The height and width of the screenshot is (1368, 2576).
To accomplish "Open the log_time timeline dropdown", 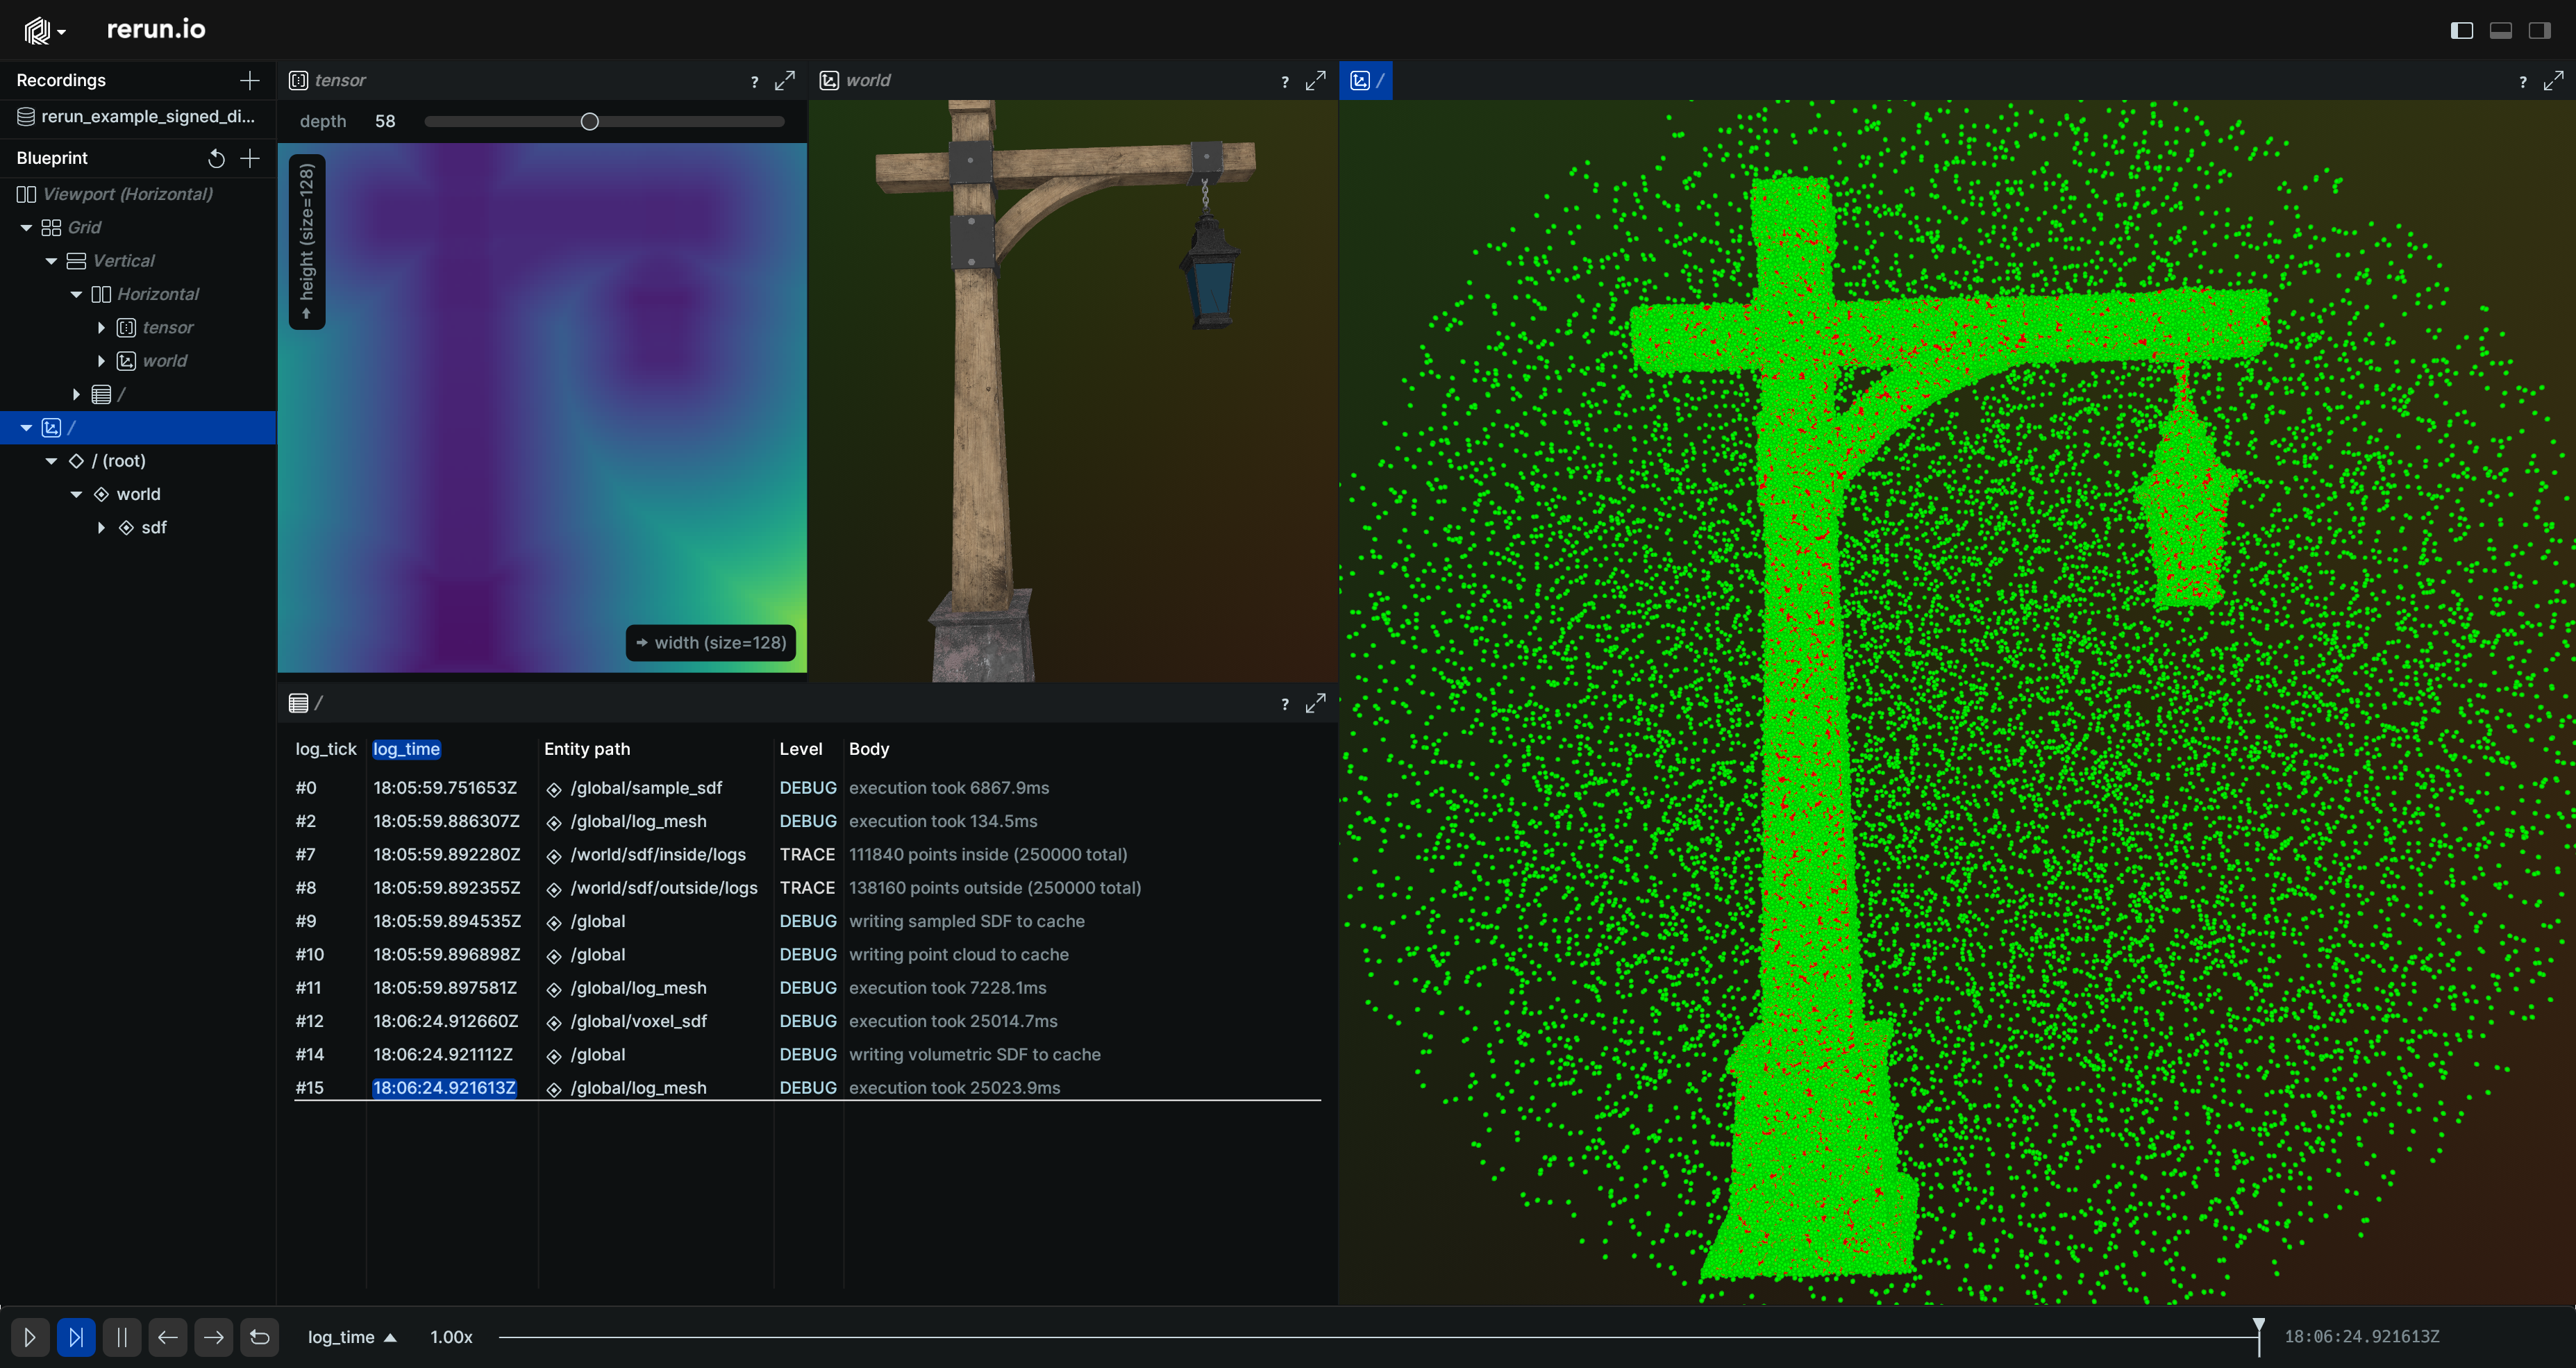I will [x=352, y=1337].
